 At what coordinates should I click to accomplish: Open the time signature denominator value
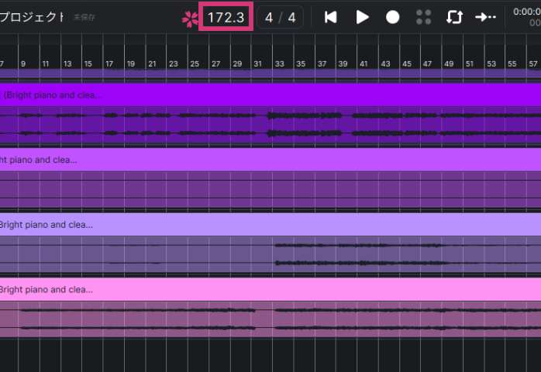pyautogui.click(x=291, y=17)
